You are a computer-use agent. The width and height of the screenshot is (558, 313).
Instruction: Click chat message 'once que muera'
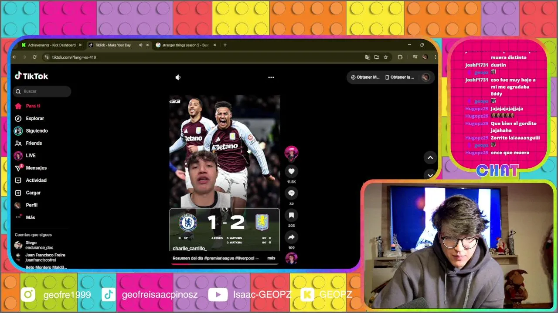coord(510,153)
